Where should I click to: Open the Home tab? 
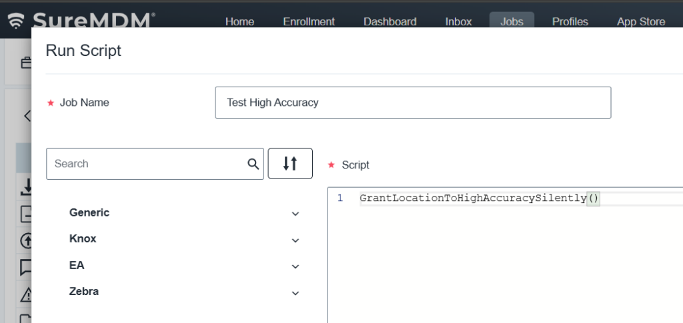(239, 21)
